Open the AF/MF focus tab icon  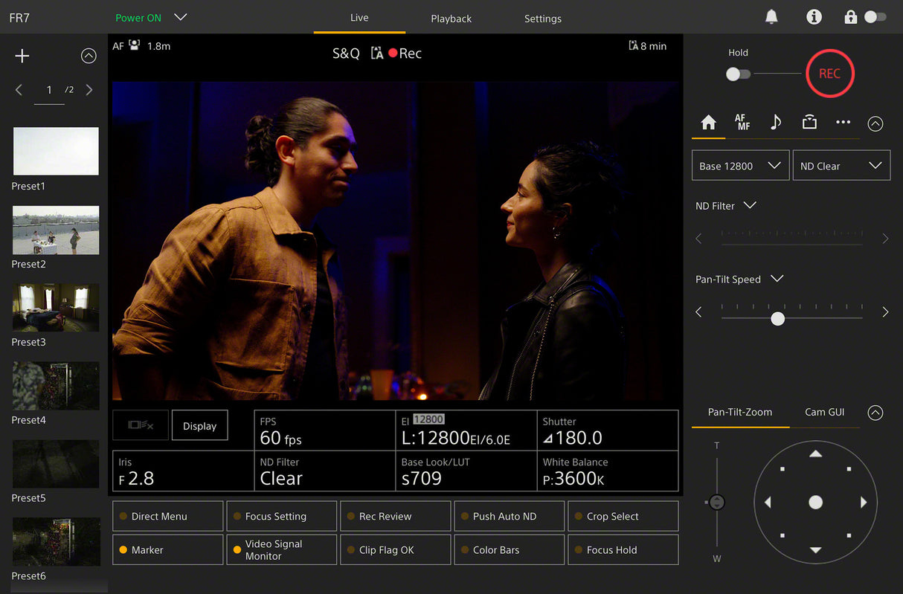[x=742, y=123]
